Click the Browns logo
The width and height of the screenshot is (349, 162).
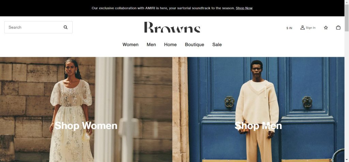click(x=172, y=27)
